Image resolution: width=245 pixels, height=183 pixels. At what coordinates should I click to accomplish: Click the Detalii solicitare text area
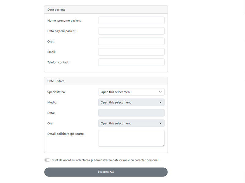tap(131, 138)
